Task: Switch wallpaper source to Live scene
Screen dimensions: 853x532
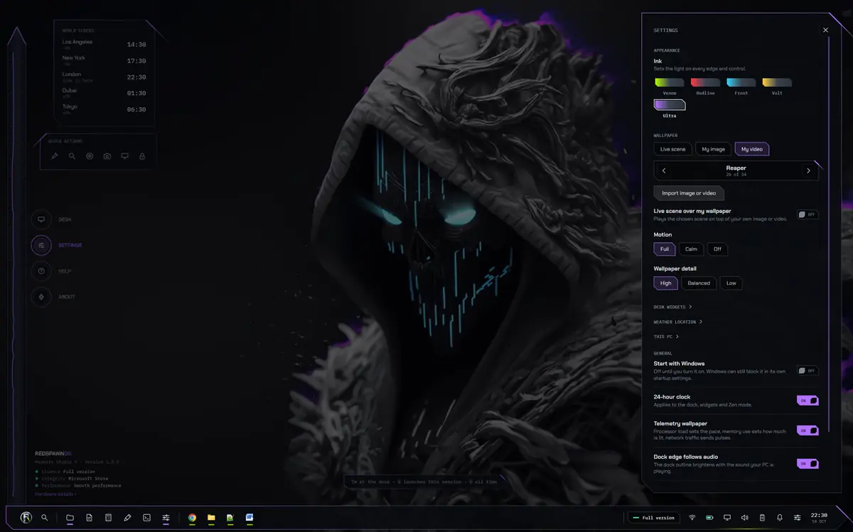Action: (x=672, y=149)
